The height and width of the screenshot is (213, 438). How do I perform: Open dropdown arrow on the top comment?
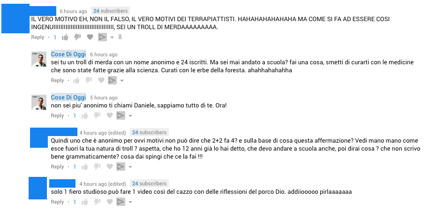click(x=112, y=38)
